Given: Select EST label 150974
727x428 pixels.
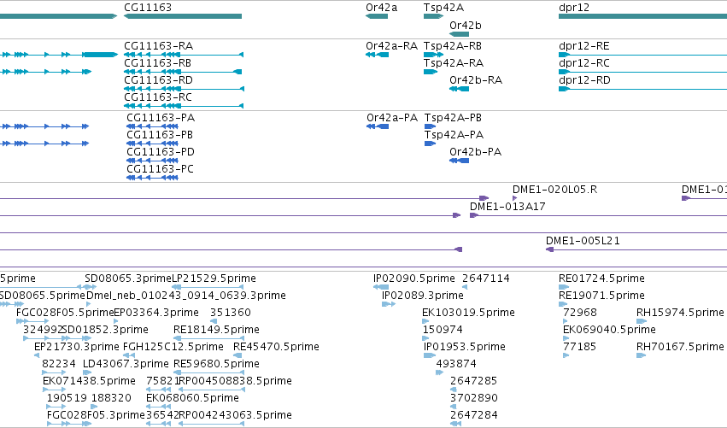Looking at the screenshot, I should [443, 330].
